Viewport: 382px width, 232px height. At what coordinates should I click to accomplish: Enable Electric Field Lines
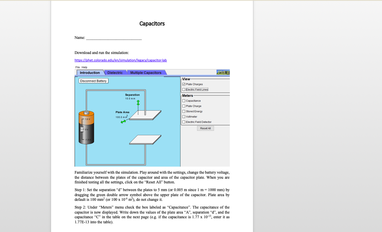tap(183, 90)
